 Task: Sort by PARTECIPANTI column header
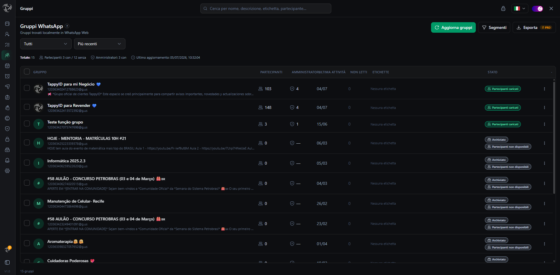271,72
